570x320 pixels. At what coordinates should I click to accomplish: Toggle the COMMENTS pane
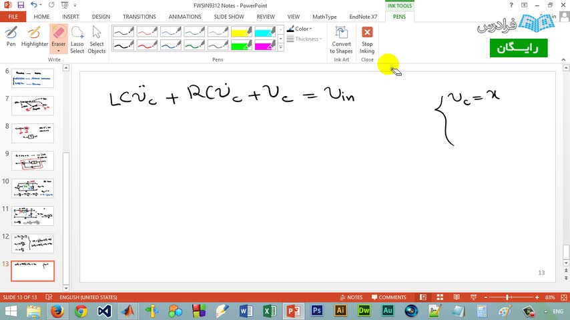(x=388, y=297)
